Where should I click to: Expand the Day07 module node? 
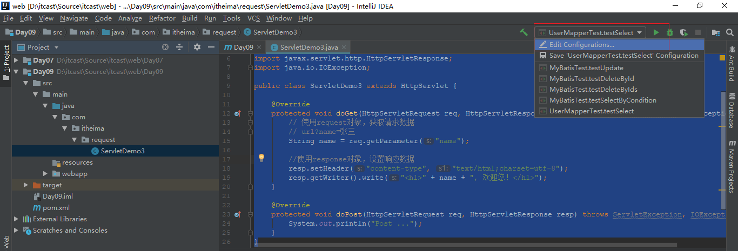click(x=16, y=60)
